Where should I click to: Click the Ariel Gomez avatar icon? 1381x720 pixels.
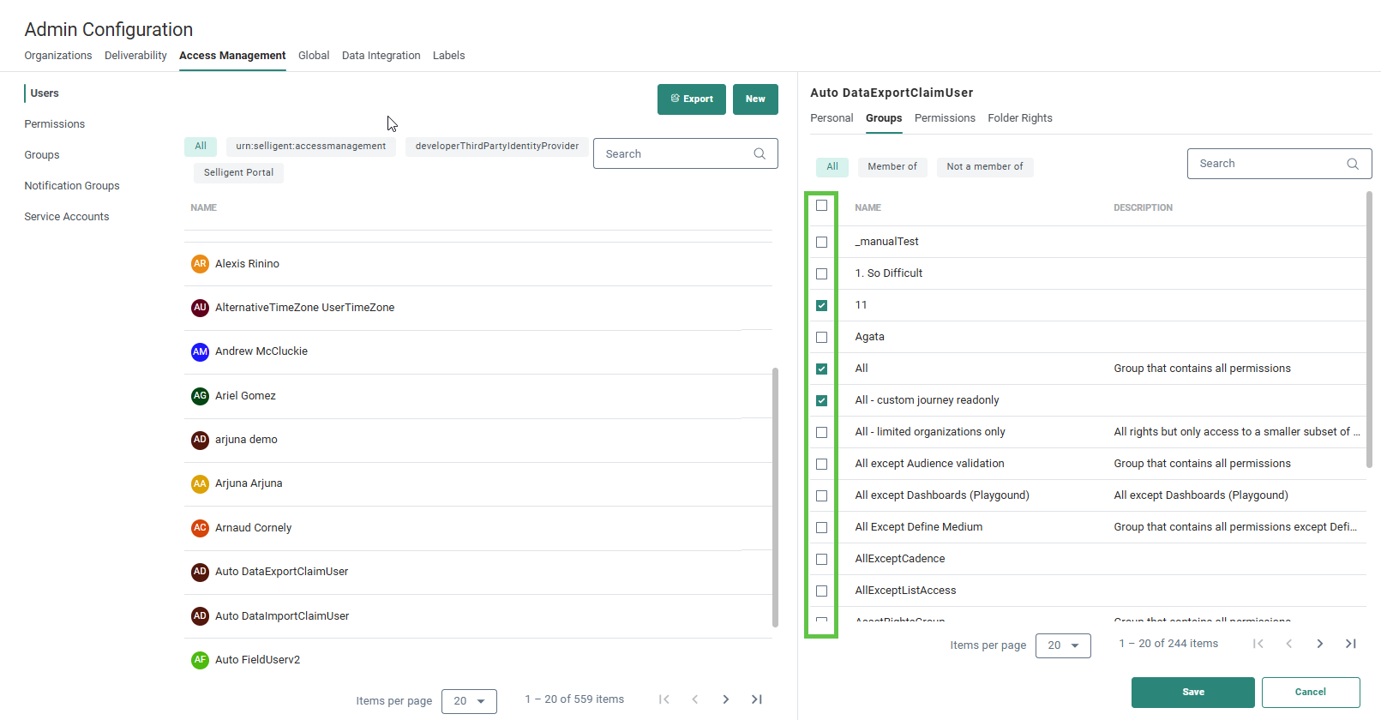point(200,396)
